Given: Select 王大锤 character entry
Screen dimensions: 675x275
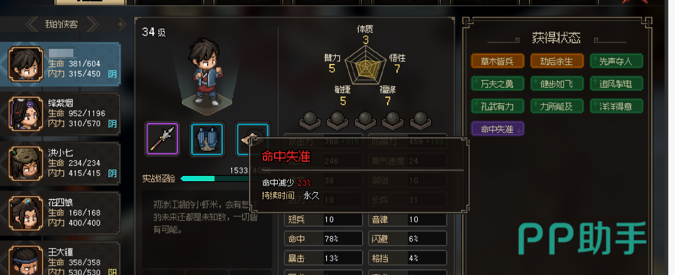Looking at the screenshot, I should [x=60, y=258].
